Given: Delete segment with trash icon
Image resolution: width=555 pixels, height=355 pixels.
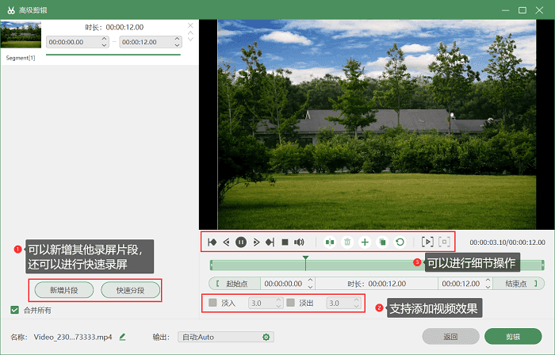Looking at the screenshot, I should (x=347, y=242).
